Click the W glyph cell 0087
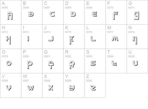Image resolution: width=148 pixels, height=109 pixels. [x=32, y=85]
